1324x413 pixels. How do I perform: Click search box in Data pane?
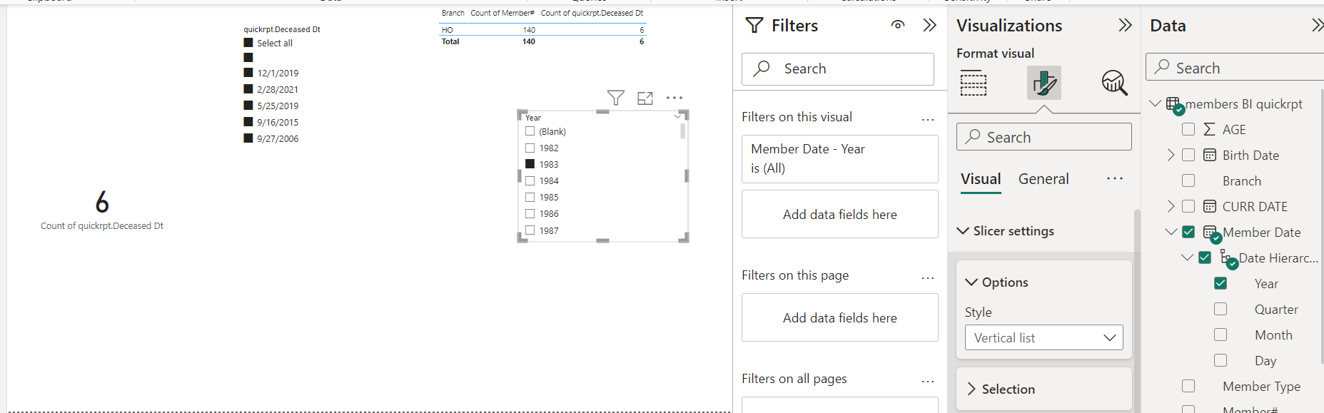1235,68
